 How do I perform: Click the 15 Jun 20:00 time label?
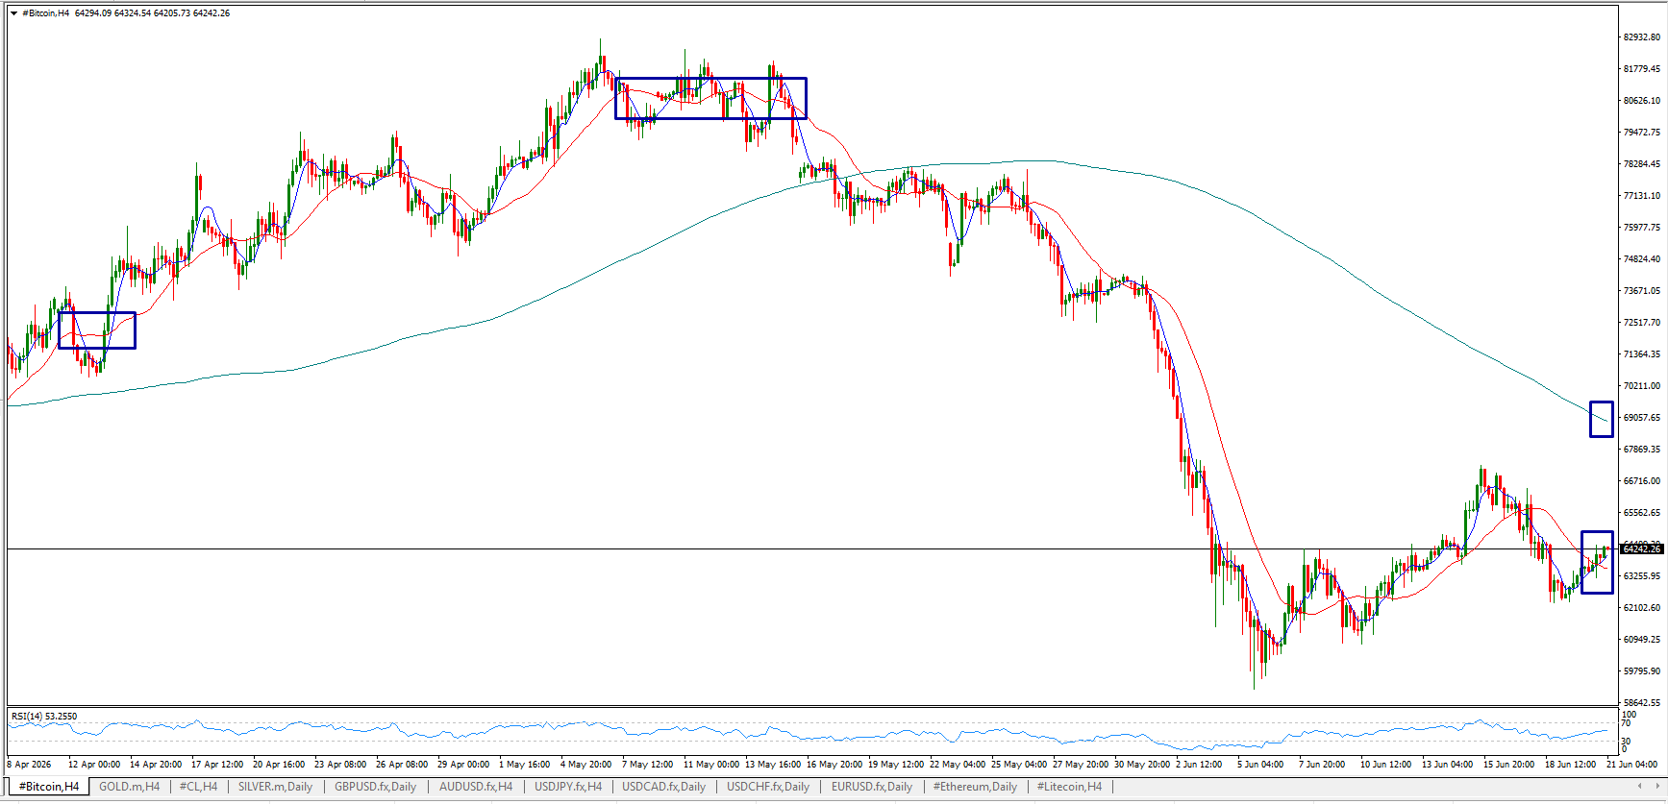click(x=1508, y=765)
